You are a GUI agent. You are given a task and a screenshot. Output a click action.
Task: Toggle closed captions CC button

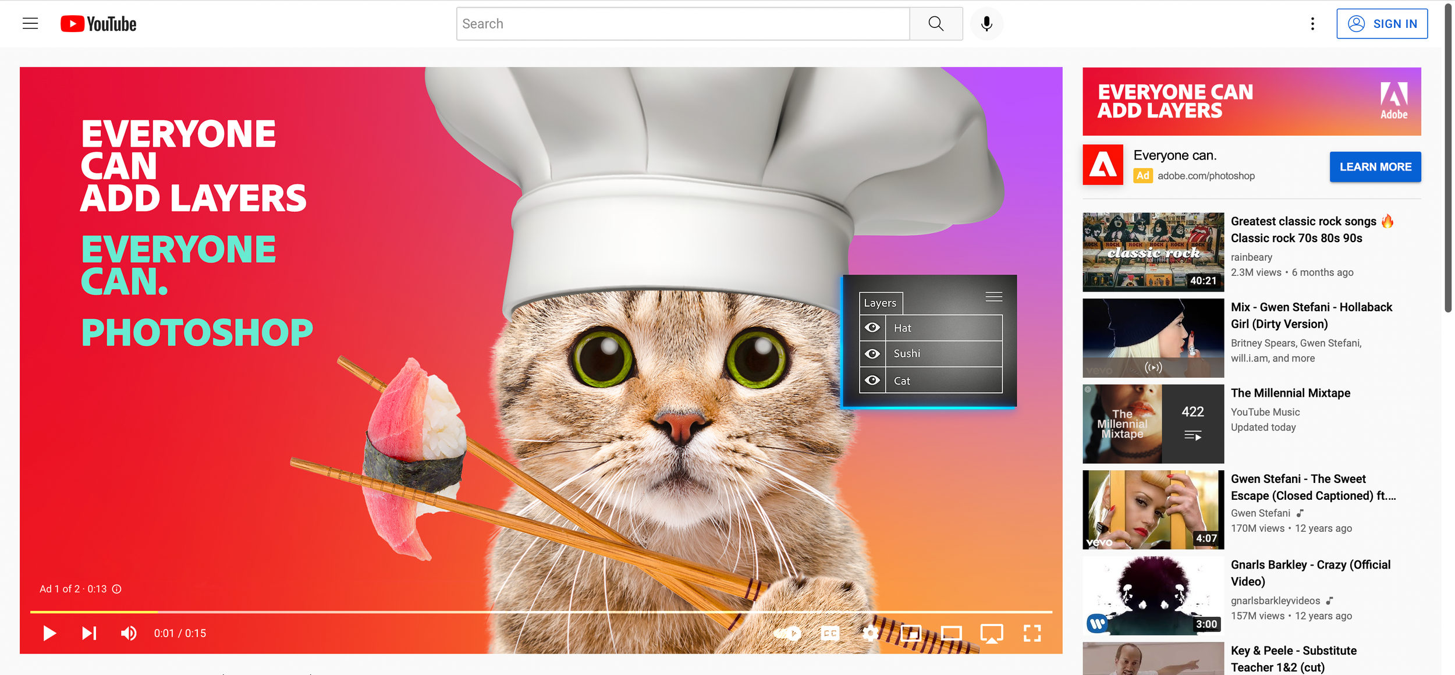tap(830, 633)
